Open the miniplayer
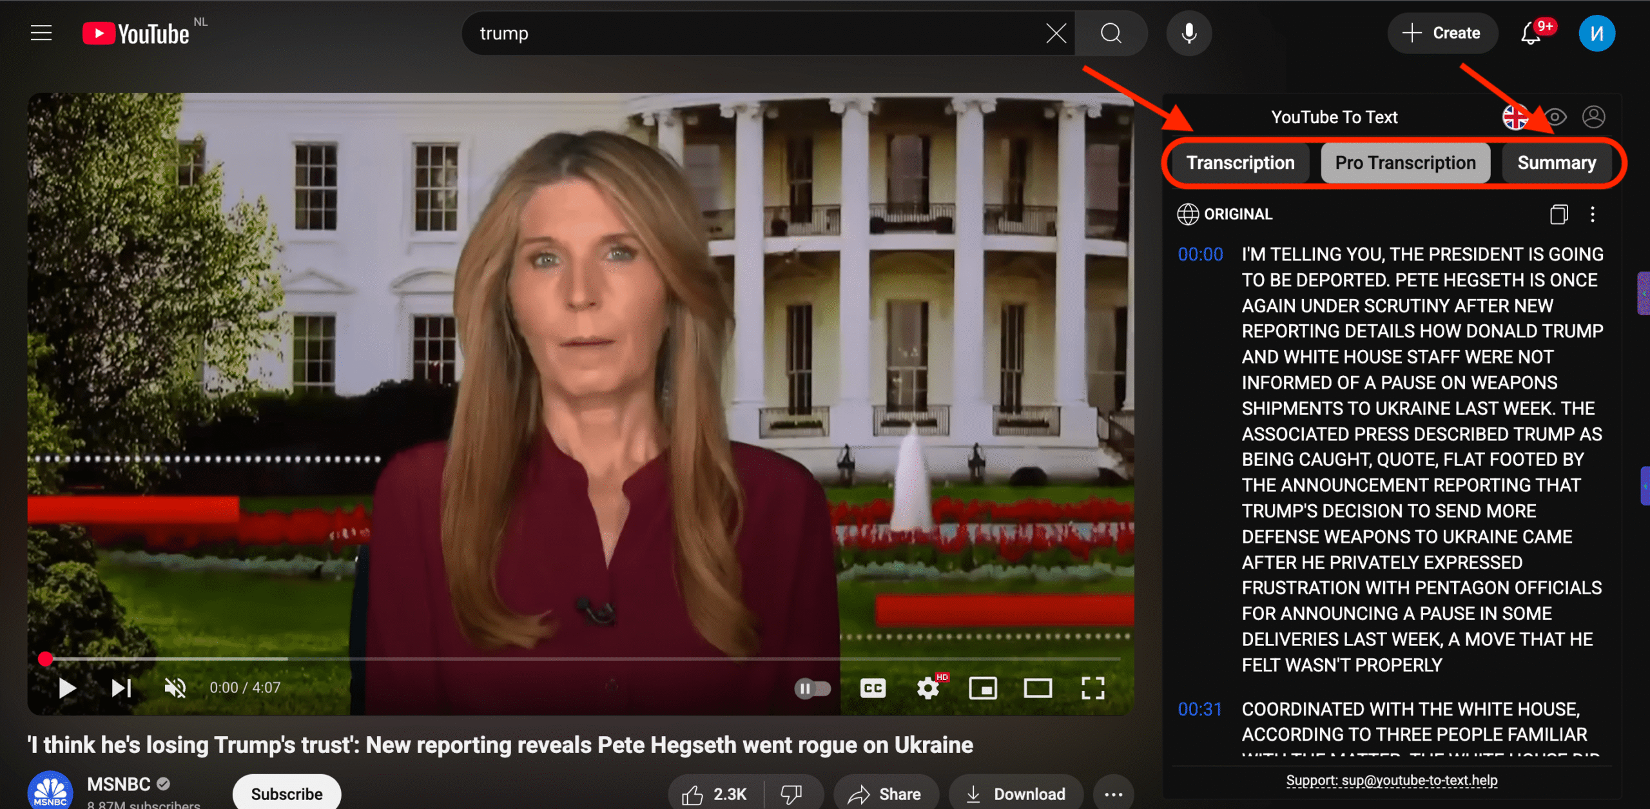Viewport: 1650px width, 809px height. pos(982,688)
